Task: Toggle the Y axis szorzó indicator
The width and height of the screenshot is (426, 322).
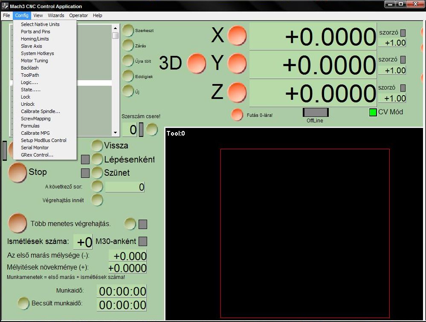Action: pyautogui.click(x=403, y=60)
